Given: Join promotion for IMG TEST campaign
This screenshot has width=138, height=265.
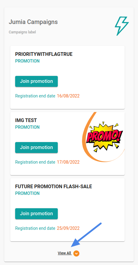Looking at the screenshot, I should [x=36, y=148].
